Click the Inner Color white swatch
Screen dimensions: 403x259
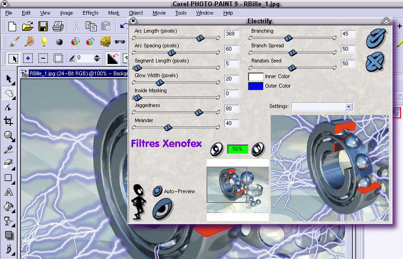(x=256, y=77)
